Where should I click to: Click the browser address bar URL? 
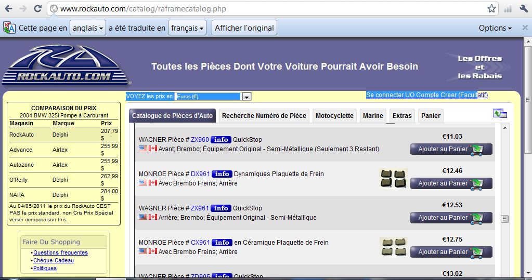tap(143, 9)
